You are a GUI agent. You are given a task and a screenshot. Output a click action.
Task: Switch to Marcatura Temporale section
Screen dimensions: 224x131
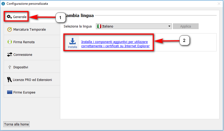coord(32,29)
